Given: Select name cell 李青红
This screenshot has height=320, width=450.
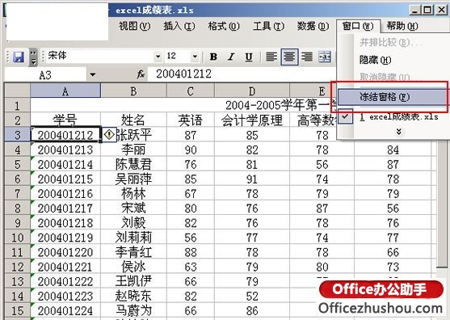Looking at the screenshot, I should click(x=133, y=252).
